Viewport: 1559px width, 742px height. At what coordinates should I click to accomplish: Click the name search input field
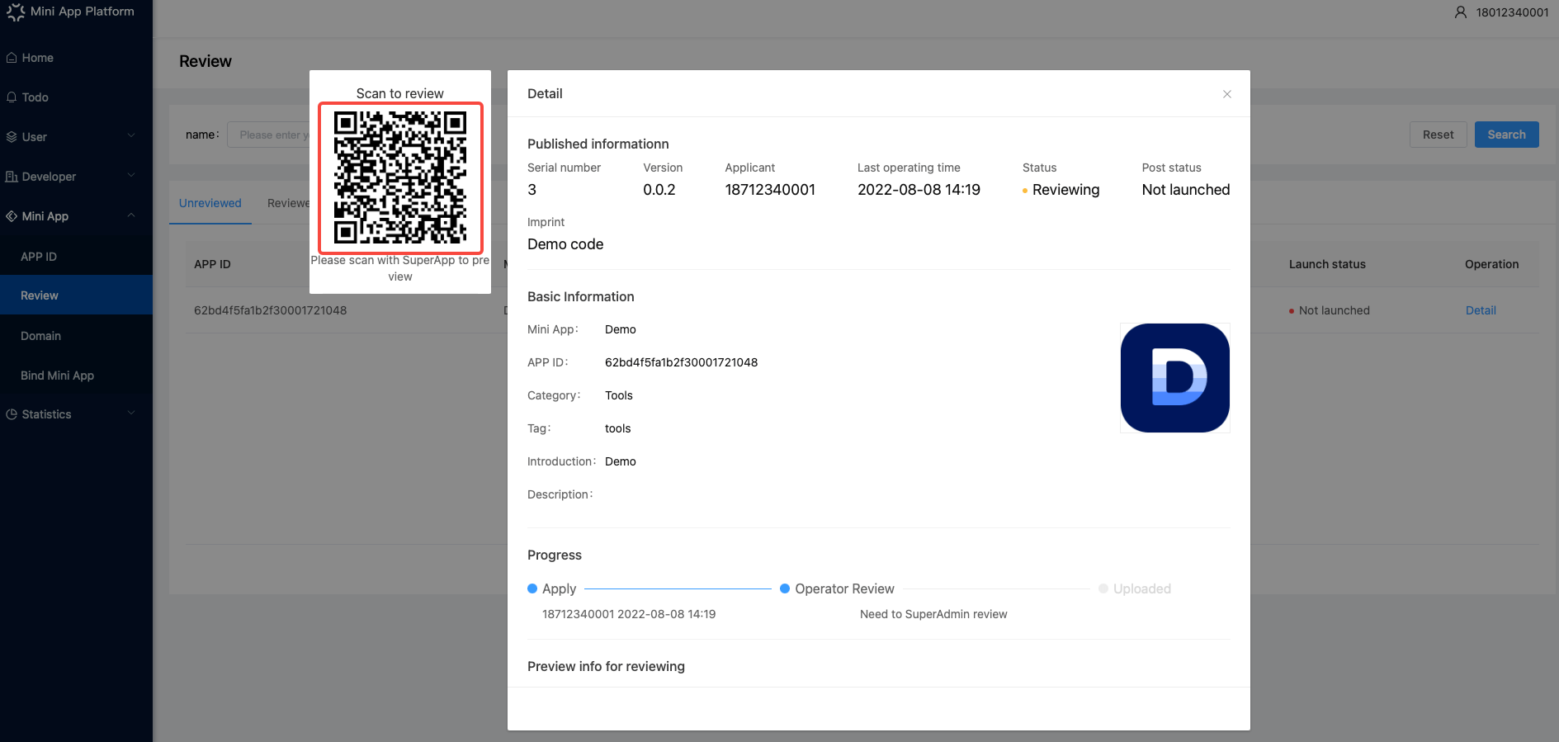coord(269,135)
